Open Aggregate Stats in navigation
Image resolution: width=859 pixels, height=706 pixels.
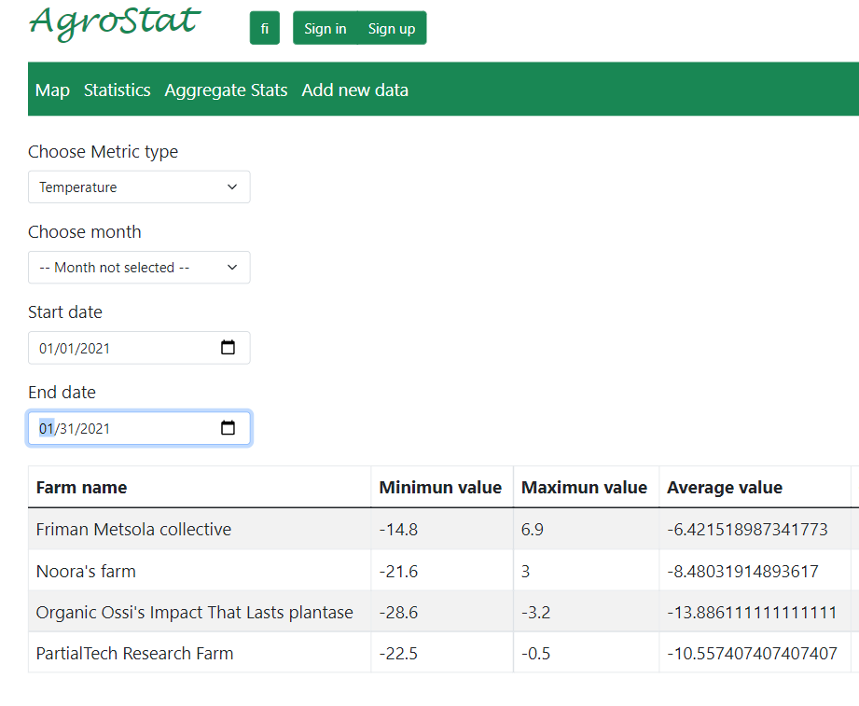coord(226,90)
